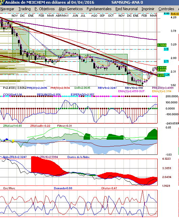
Task: Click the SAR=2.0695 indicator label
Action: [82, 88]
